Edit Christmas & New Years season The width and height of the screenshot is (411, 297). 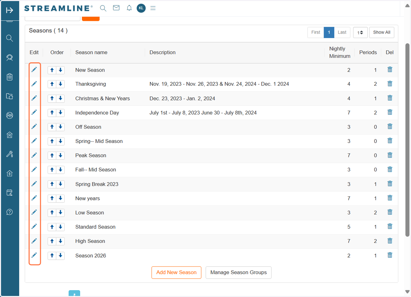[x=34, y=98]
